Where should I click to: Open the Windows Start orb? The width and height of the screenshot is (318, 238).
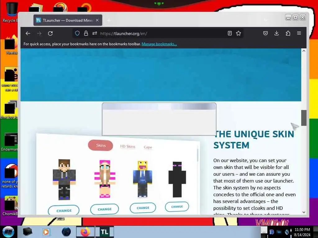(8, 232)
